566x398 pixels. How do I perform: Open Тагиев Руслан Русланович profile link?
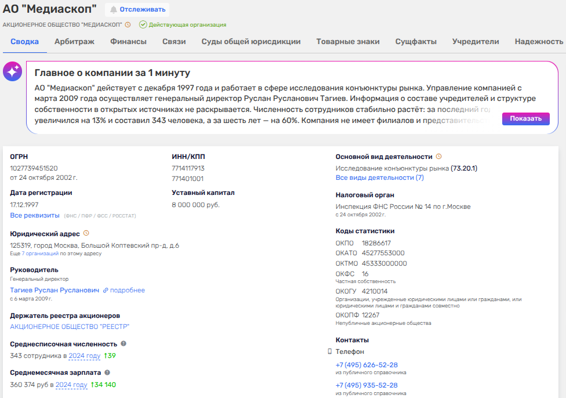pos(55,290)
